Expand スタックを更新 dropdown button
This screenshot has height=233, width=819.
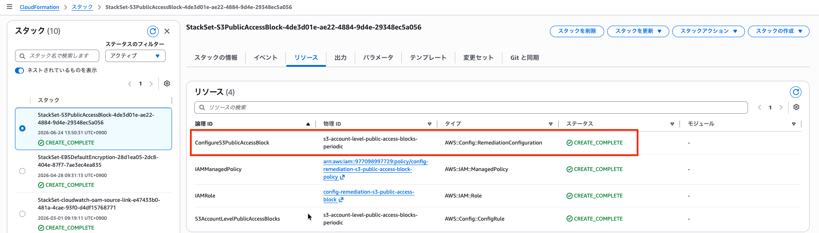(638, 31)
